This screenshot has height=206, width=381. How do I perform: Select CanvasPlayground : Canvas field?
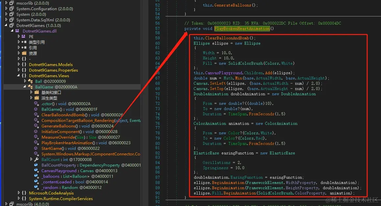(79, 171)
